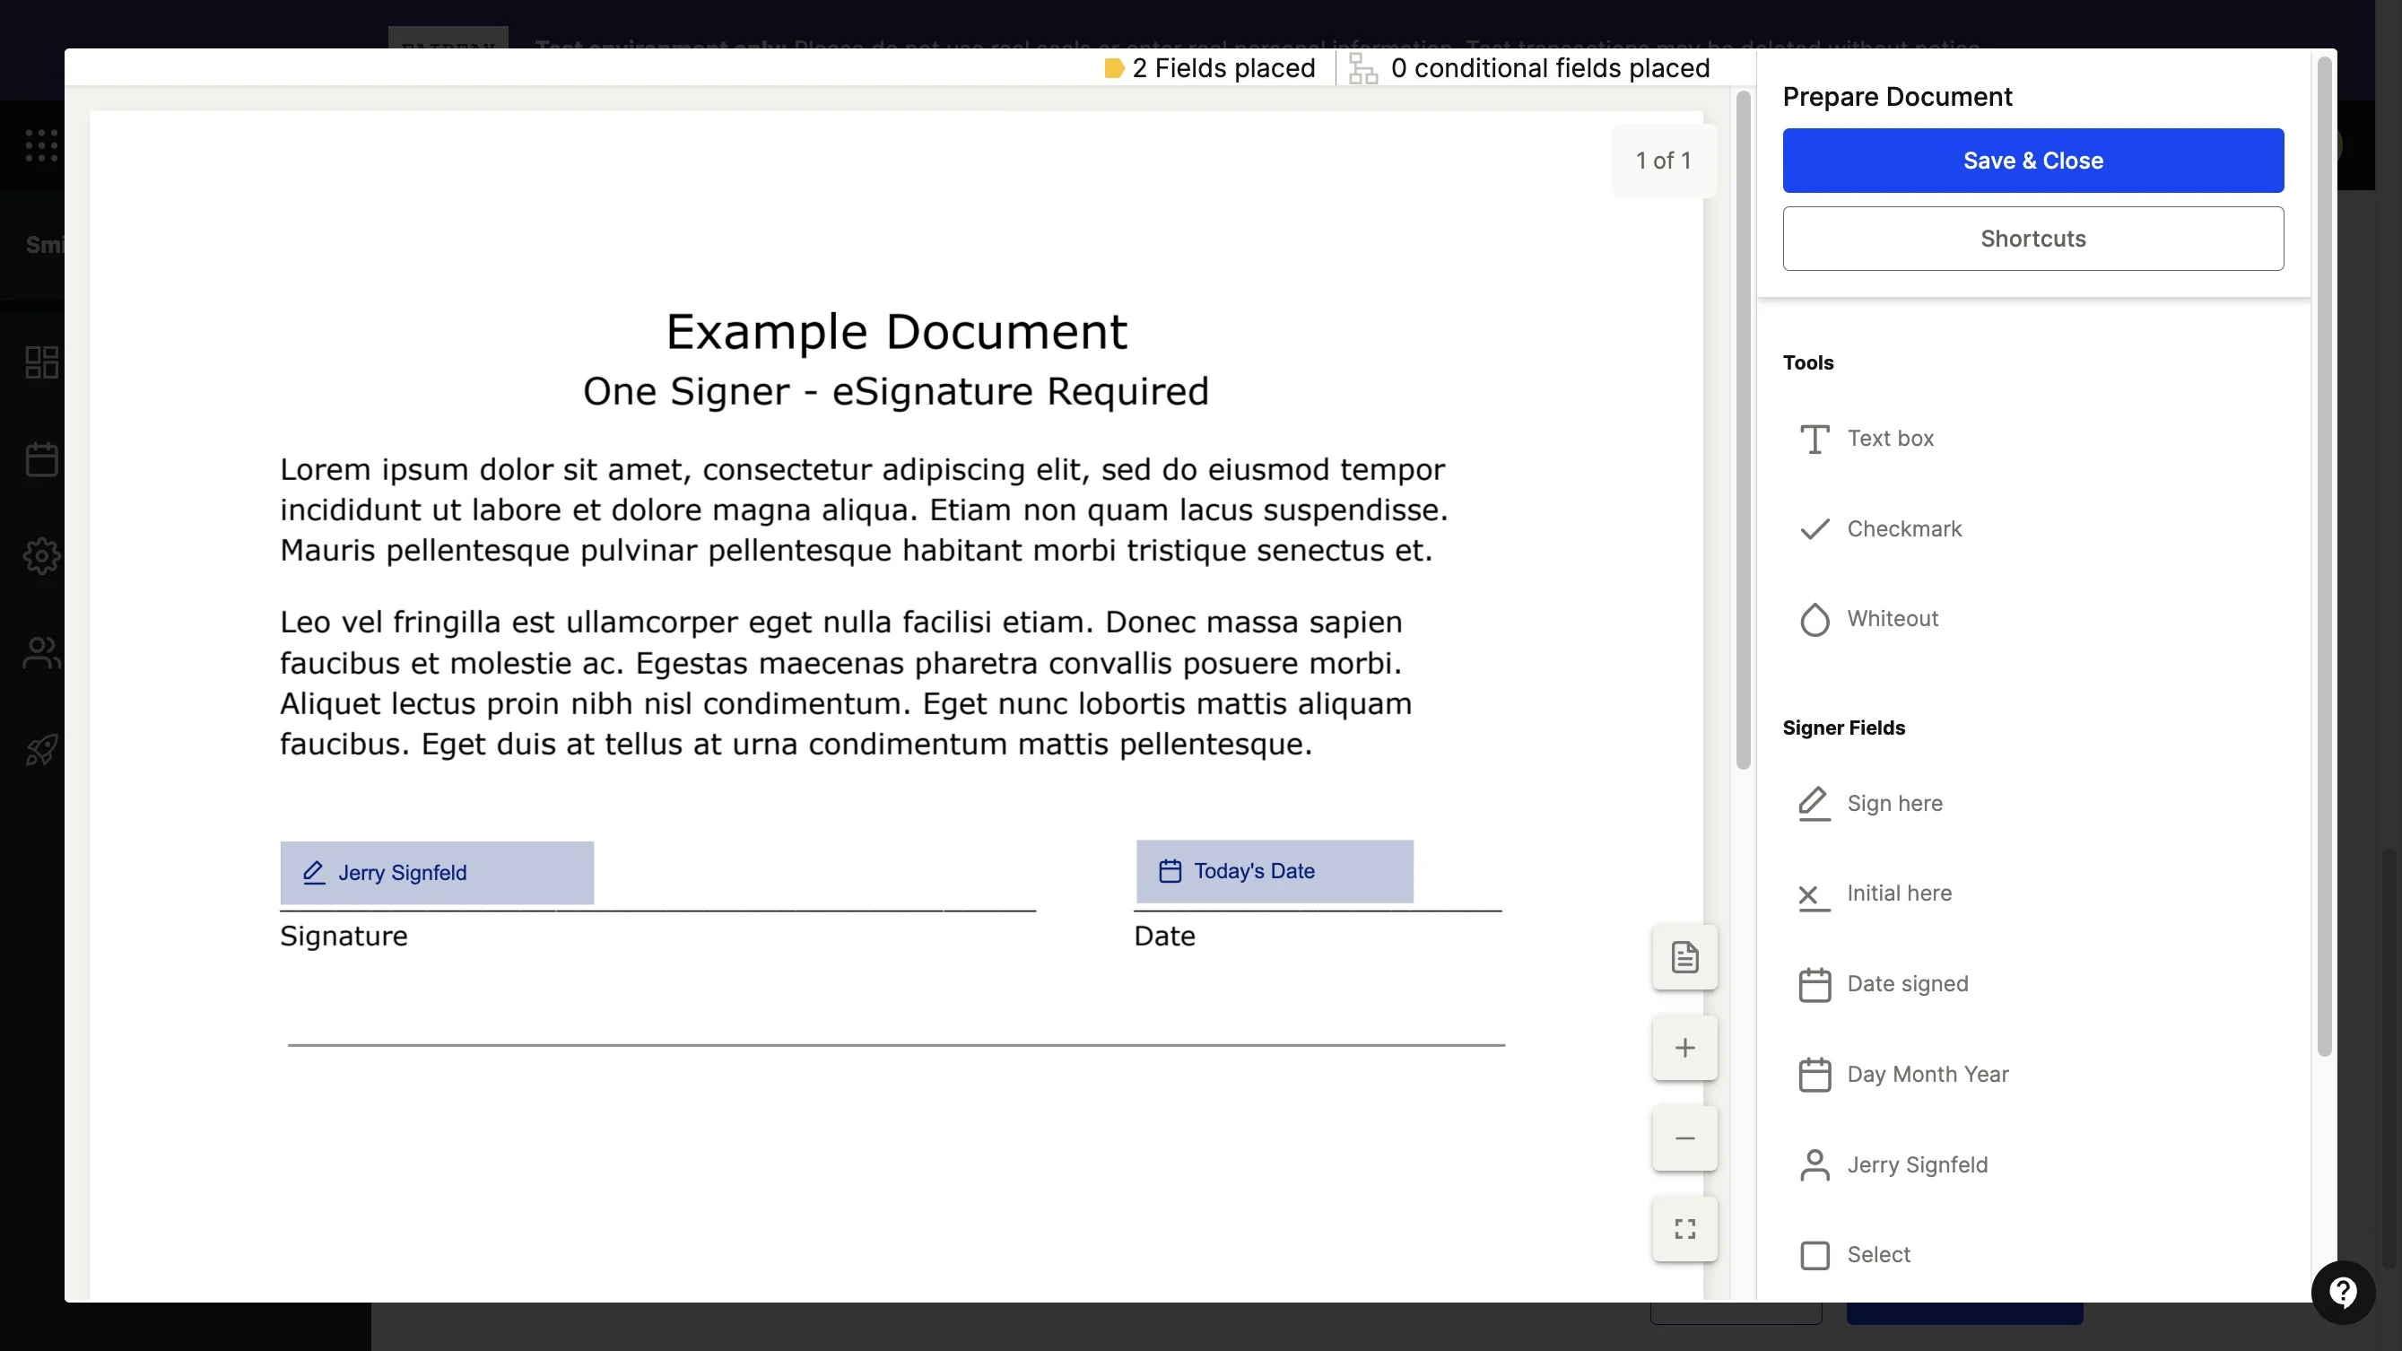This screenshot has height=1351, width=2402.
Task: Select the Checkmark tool
Action: 1880,528
